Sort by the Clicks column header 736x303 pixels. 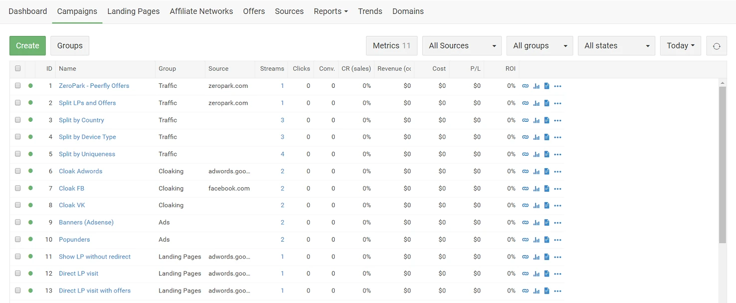point(301,68)
